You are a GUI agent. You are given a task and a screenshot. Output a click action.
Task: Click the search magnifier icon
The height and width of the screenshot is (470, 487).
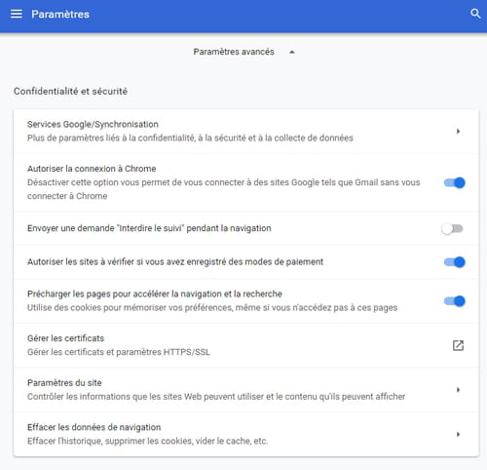pyautogui.click(x=475, y=14)
